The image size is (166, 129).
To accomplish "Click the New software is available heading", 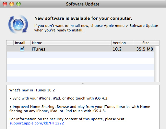I will pyautogui.click(x=83, y=18).
